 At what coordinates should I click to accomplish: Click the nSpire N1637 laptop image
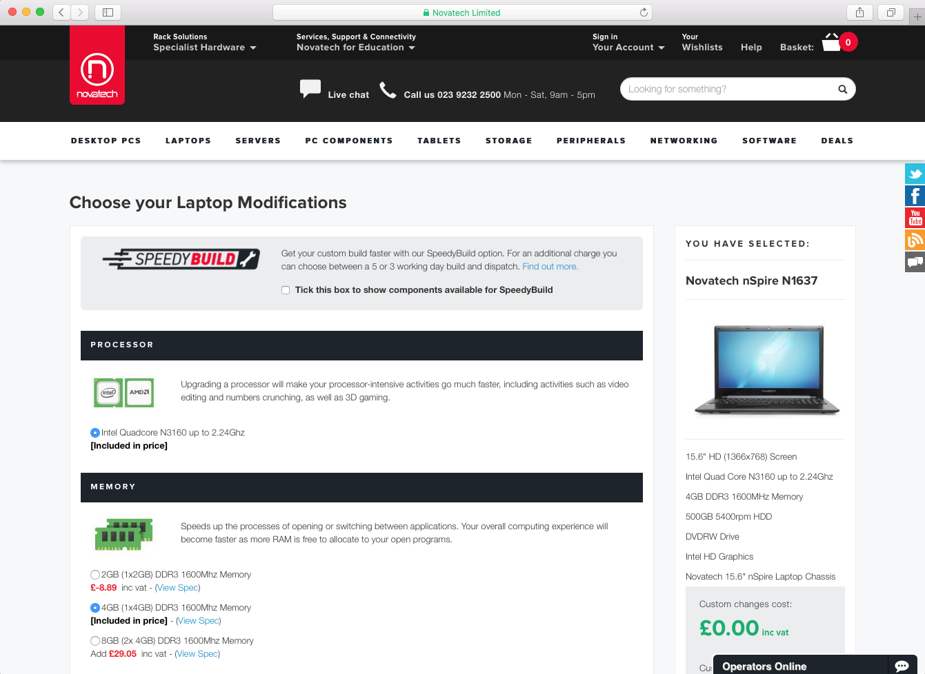pos(767,370)
